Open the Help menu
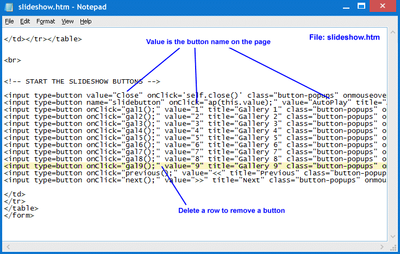Viewport: 400px width, 254px height. (x=86, y=22)
